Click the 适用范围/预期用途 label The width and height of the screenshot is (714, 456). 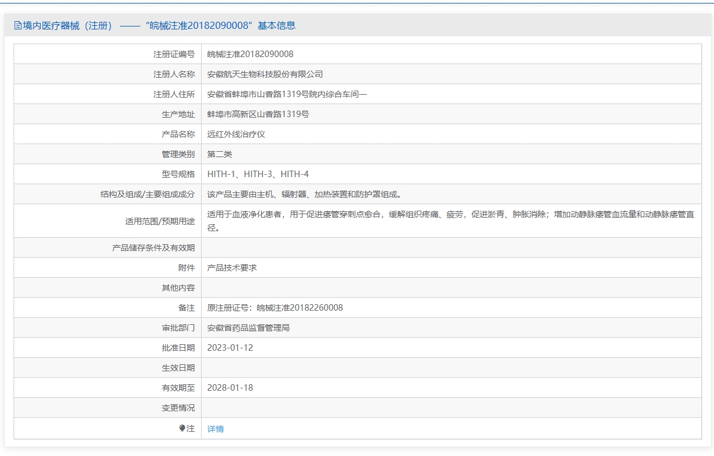point(160,221)
